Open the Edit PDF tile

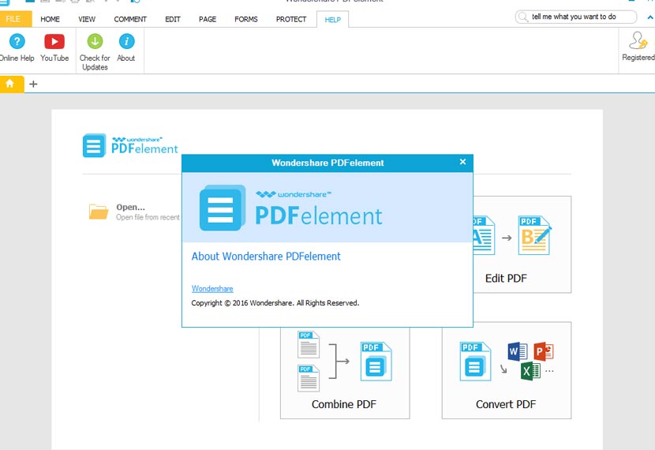(522, 245)
